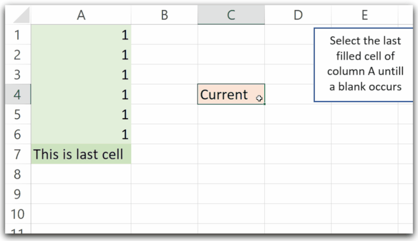Select row 9 header
This screenshot has width=418, height=241.
pos(17,194)
